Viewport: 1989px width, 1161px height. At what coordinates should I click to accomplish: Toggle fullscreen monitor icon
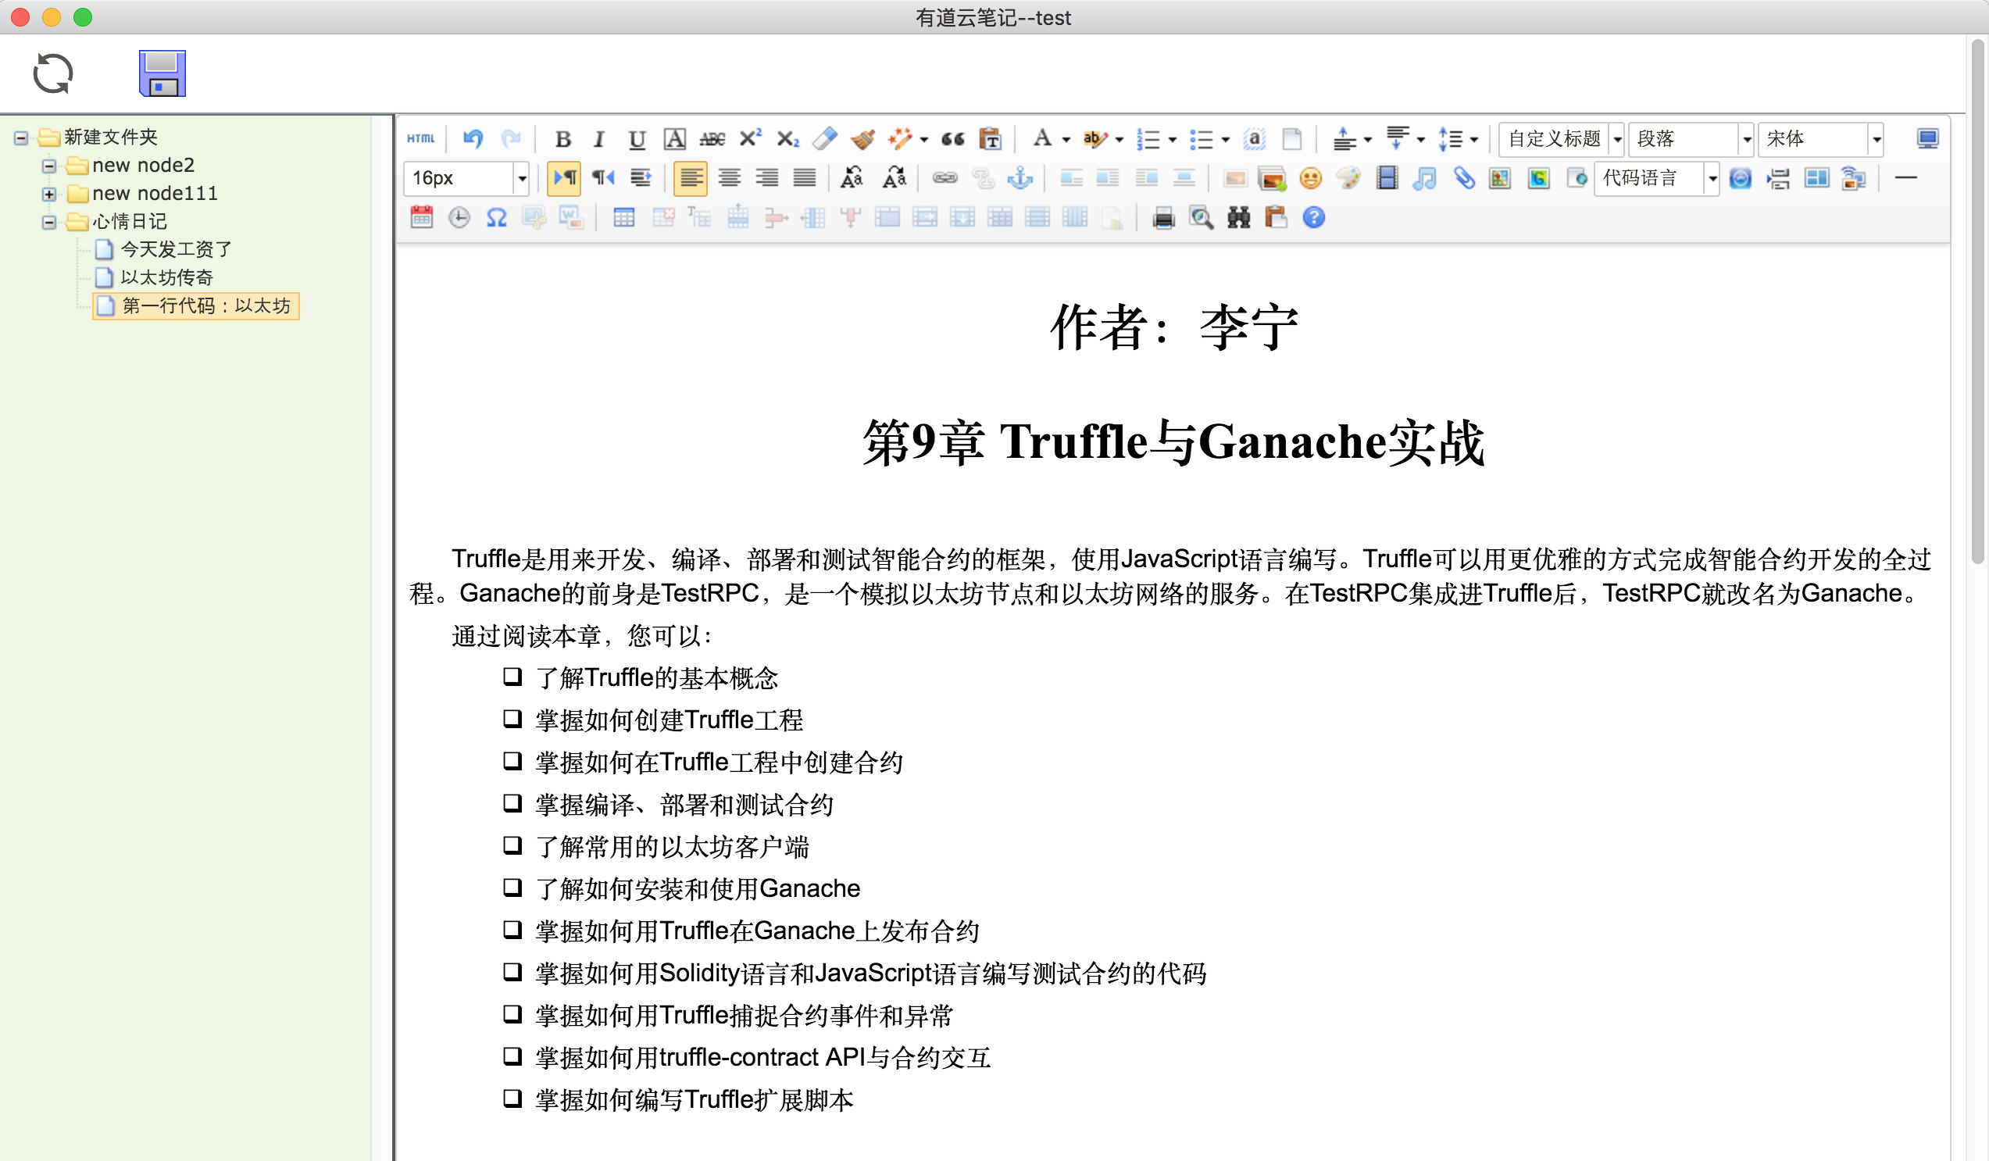pyautogui.click(x=1927, y=139)
